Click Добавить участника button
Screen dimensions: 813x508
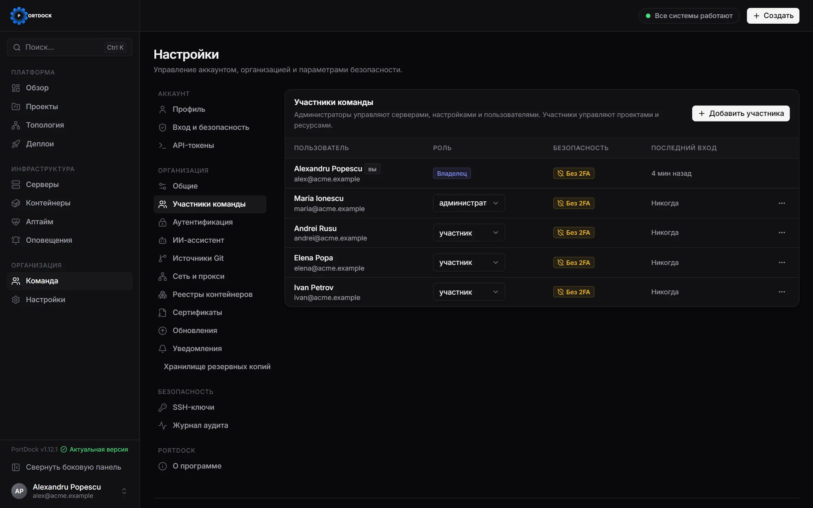point(741,114)
